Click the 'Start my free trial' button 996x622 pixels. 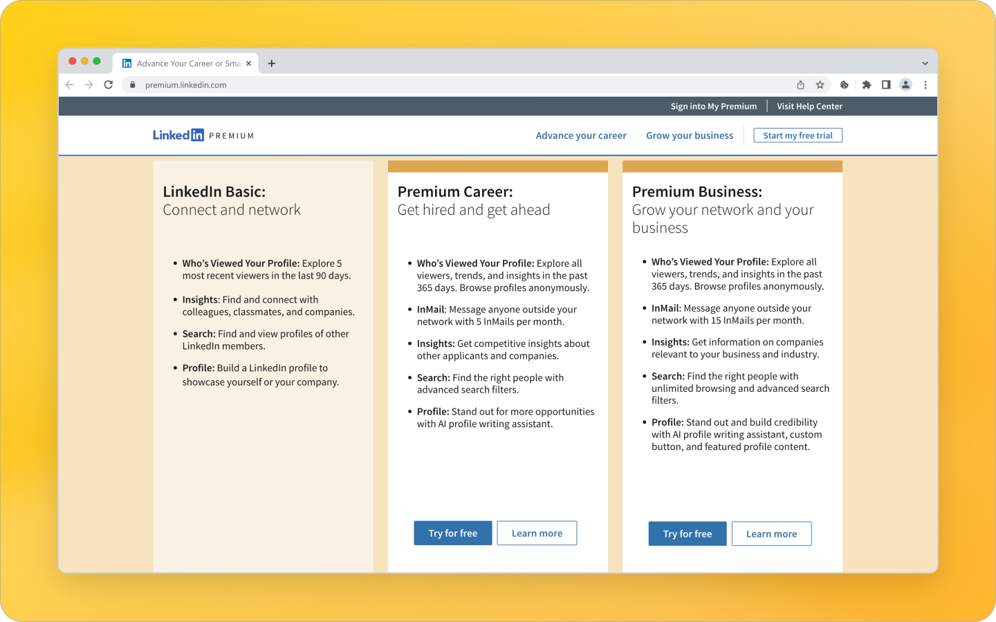coord(797,135)
